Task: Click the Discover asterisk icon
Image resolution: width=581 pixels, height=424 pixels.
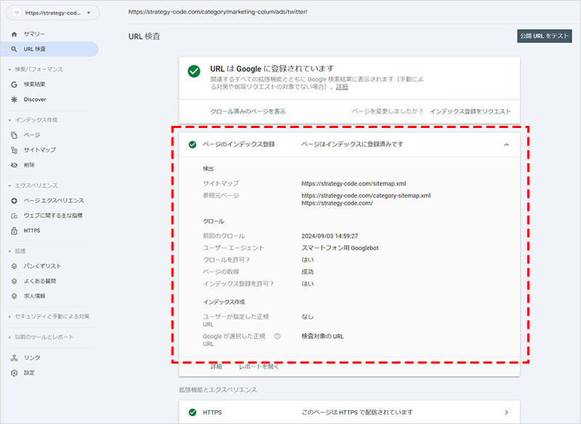Action: (15, 99)
